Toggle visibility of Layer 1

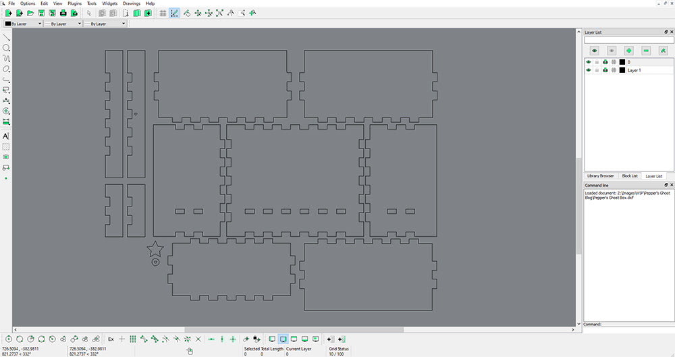tap(588, 70)
